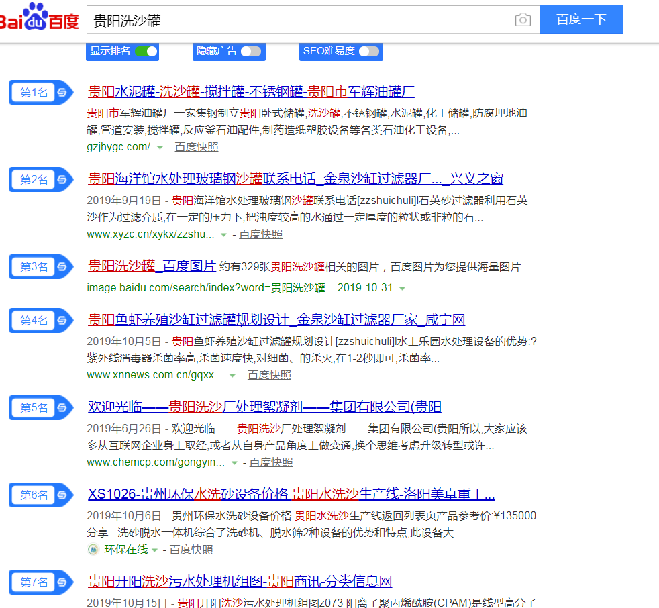This screenshot has height=608, width=659.
Task: Expand dropdown arrow next to gzjhygc.com/
Action: [160, 148]
